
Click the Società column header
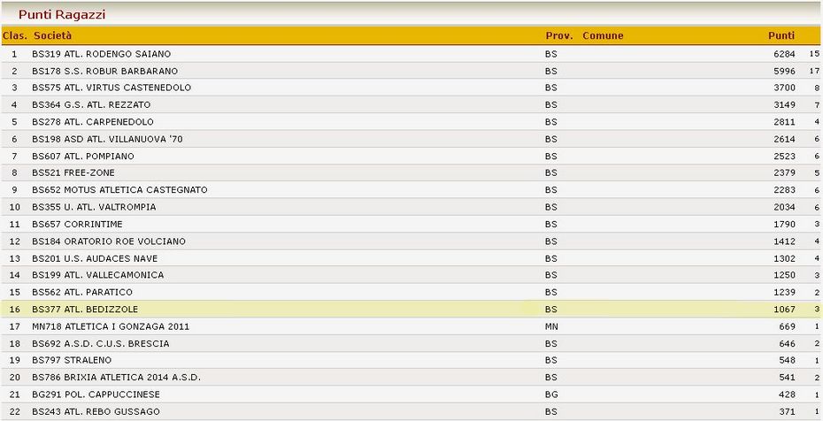(x=52, y=35)
